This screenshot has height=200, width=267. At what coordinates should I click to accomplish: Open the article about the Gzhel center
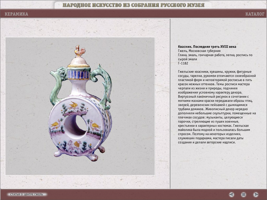(27, 194)
